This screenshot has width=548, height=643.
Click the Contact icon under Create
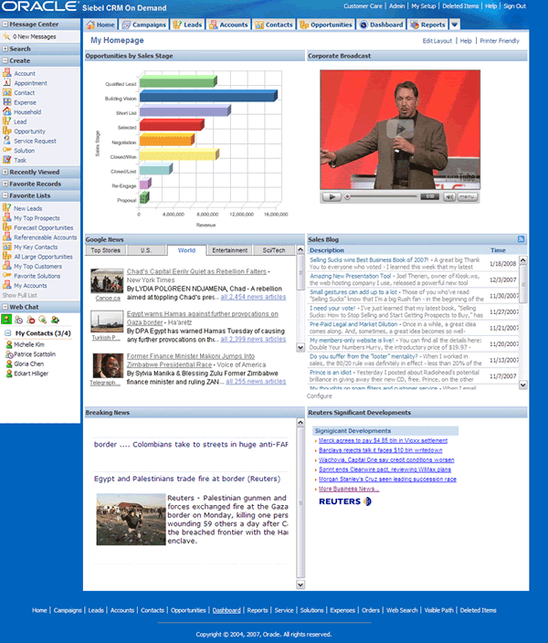(x=7, y=92)
